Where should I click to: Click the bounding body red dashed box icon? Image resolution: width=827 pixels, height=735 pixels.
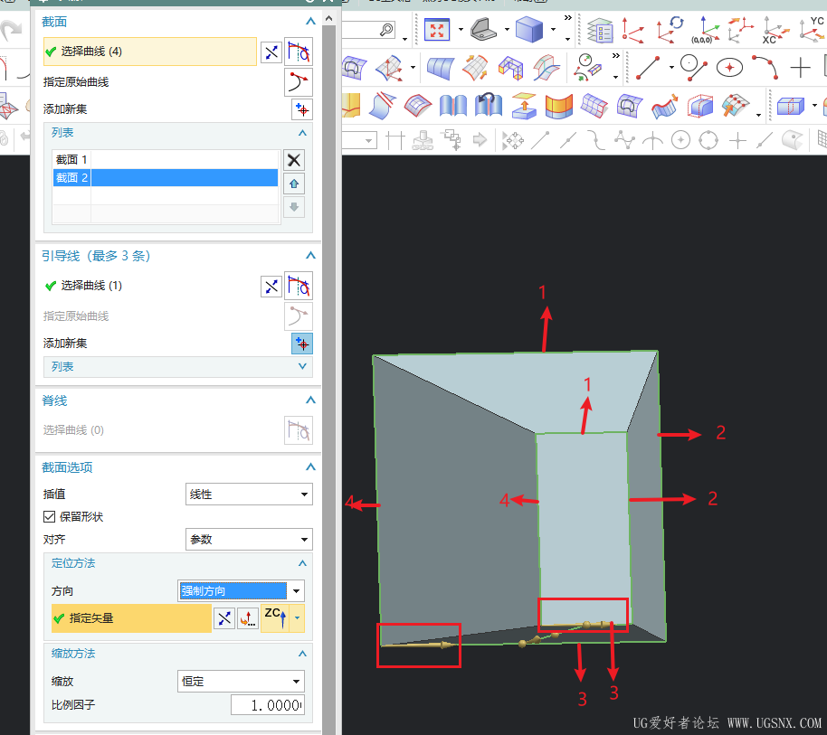tap(701, 106)
